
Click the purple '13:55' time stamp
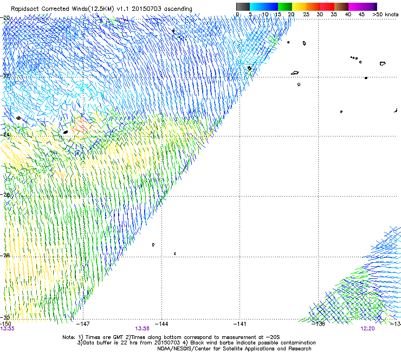8,329
